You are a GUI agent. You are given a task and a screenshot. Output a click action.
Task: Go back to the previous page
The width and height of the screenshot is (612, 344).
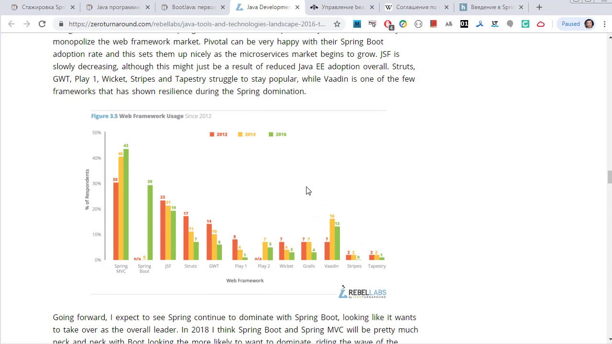click(x=11, y=24)
